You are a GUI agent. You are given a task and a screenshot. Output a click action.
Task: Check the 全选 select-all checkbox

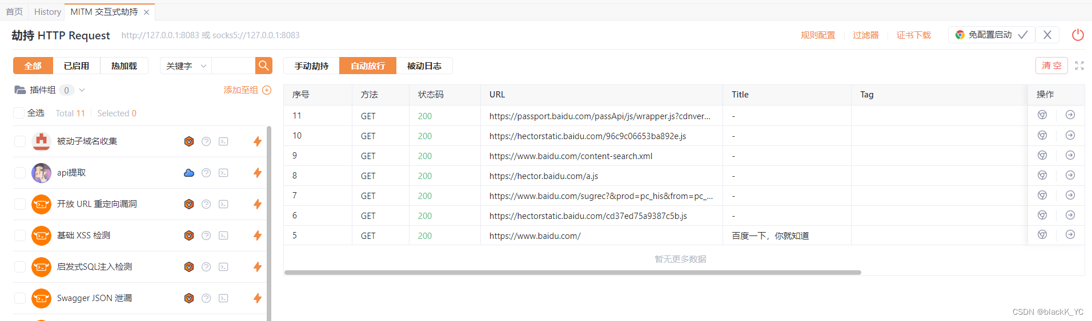coord(19,113)
